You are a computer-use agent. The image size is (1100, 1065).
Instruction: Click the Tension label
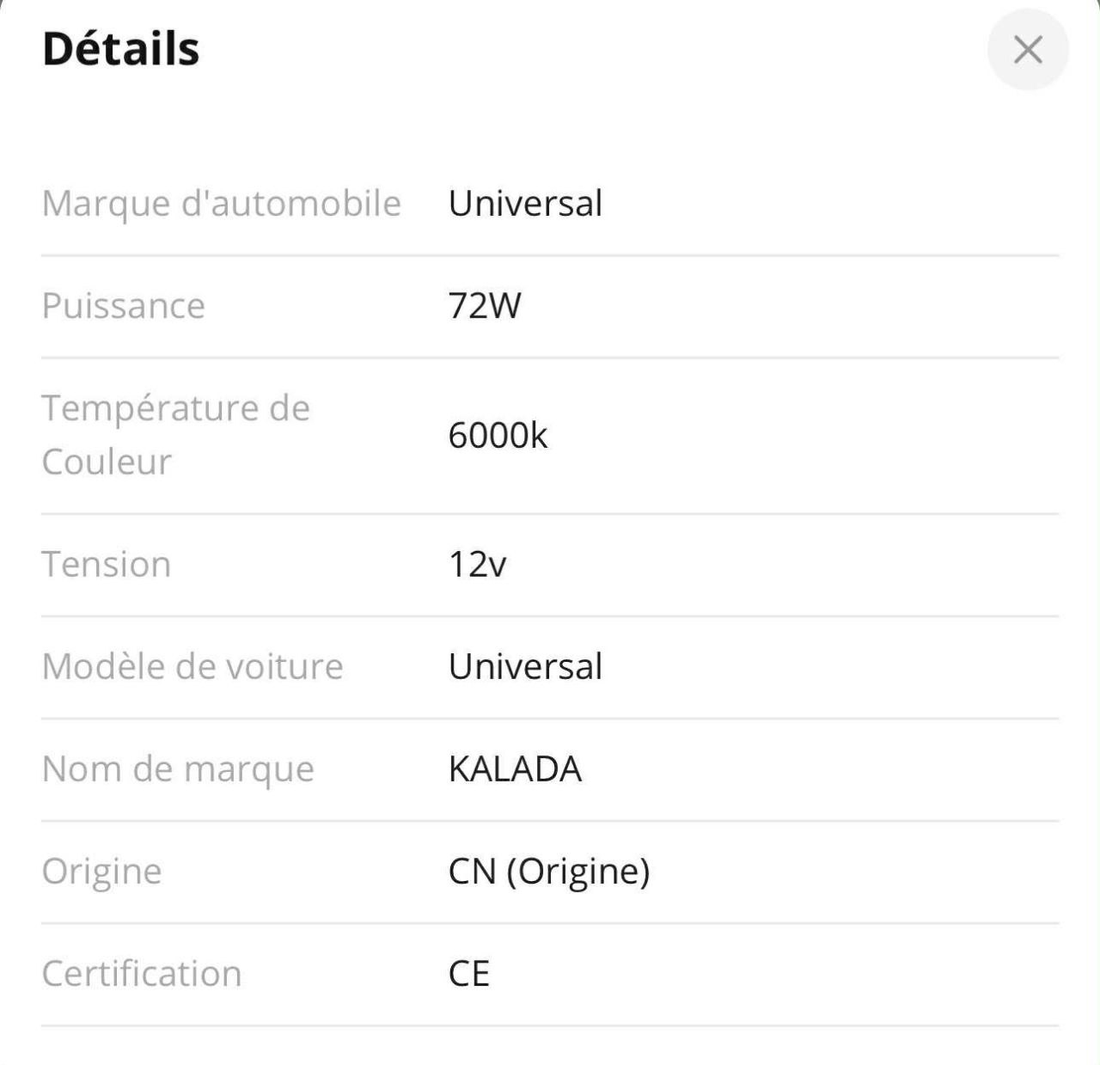point(107,565)
